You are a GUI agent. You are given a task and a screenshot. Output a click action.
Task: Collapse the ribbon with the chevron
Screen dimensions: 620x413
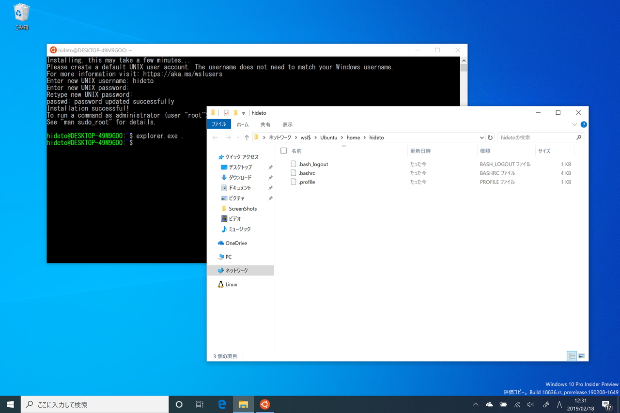574,124
